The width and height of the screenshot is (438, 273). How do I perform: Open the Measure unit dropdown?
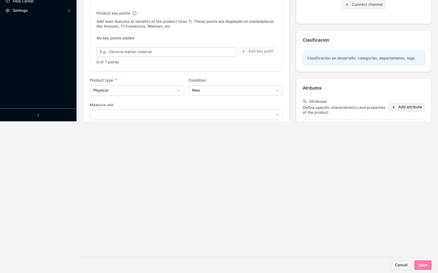pyautogui.click(x=186, y=115)
